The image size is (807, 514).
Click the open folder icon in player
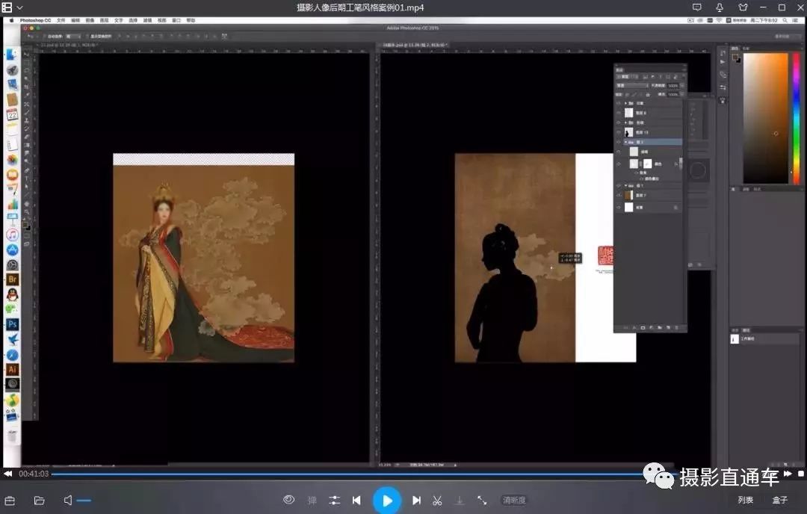(x=39, y=501)
